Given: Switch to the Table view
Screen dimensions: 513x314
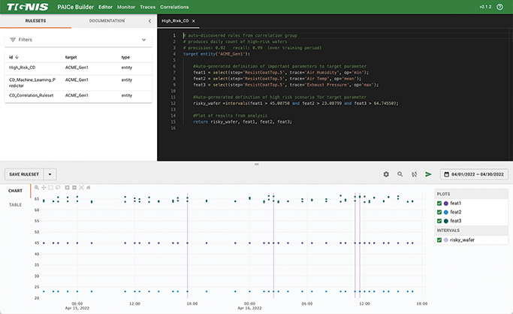Looking at the screenshot, I should 15,204.
